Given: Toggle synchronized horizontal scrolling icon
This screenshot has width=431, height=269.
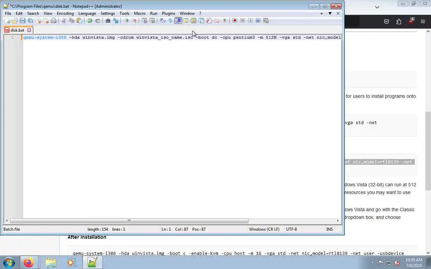Looking at the screenshot, I should point(152,21).
